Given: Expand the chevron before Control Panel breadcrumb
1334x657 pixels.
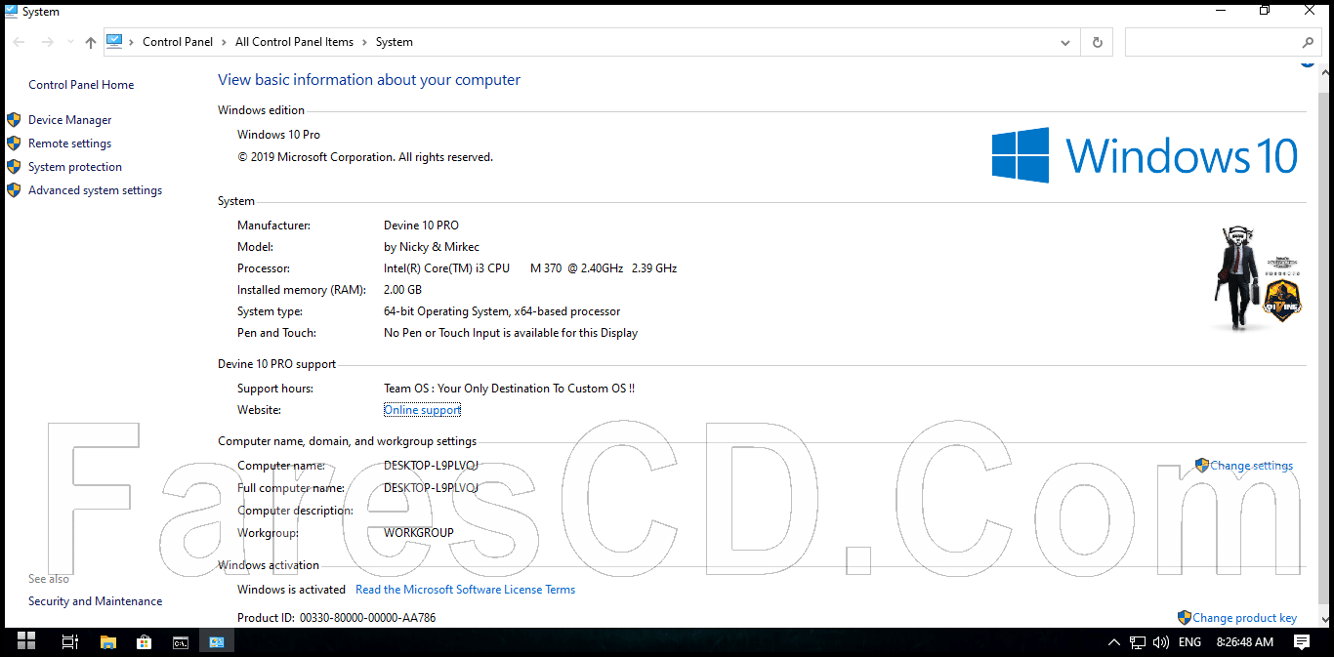Looking at the screenshot, I should point(132,42).
